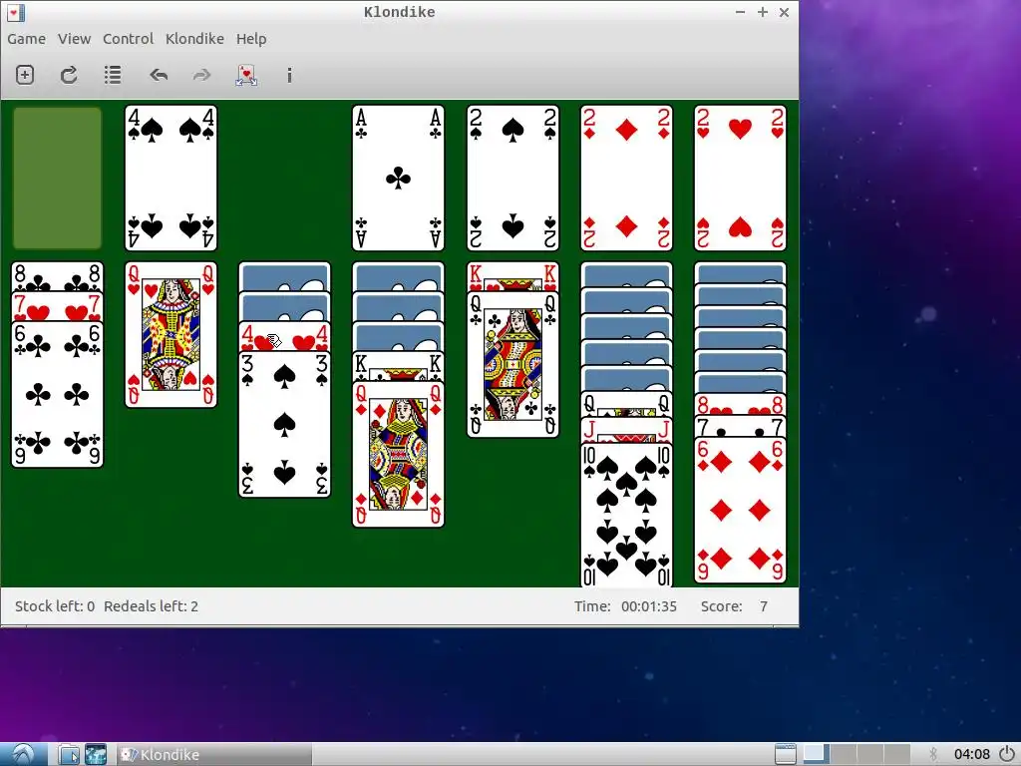Click the 2 of hearts foundation pile
Image resolution: width=1021 pixels, height=766 pixels.
click(x=741, y=178)
